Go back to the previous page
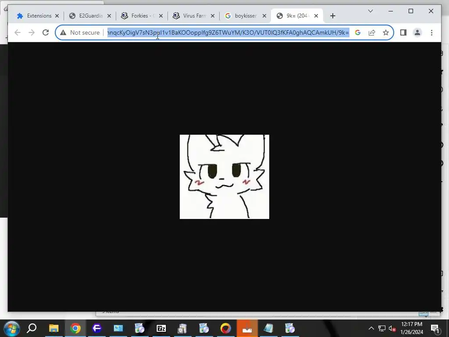The height and width of the screenshot is (337, 449). [18, 32]
